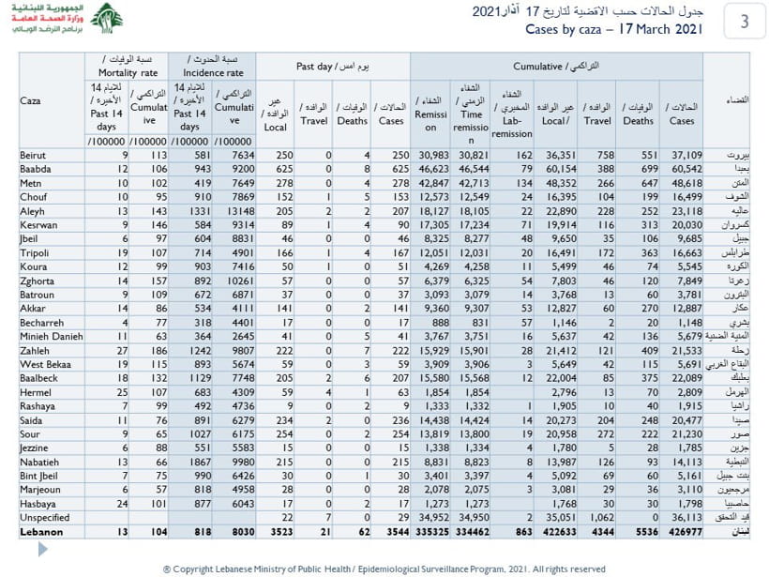
Task: Select the 'Saida' row label
Action: [31, 420]
